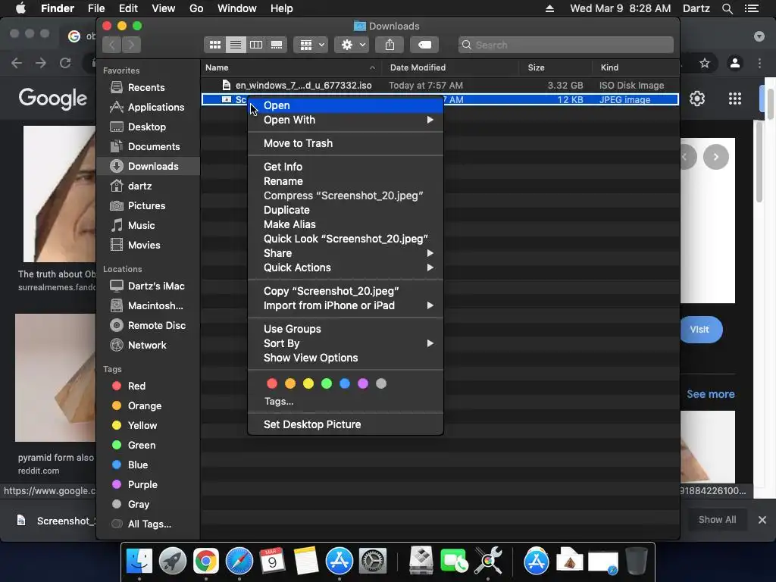Image resolution: width=776 pixels, height=582 pixels.
Task: Select Downloads in the sidebar
Action: click(149, 166)
